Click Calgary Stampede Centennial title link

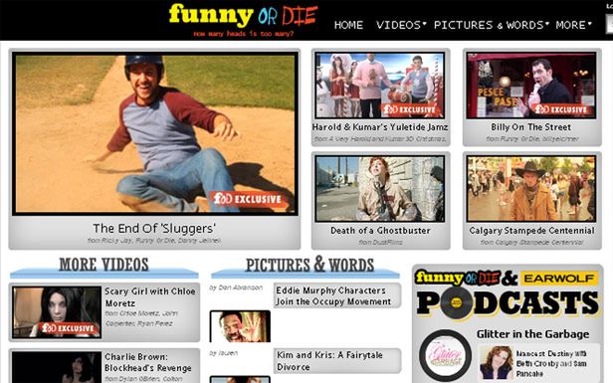pos(531,231)
